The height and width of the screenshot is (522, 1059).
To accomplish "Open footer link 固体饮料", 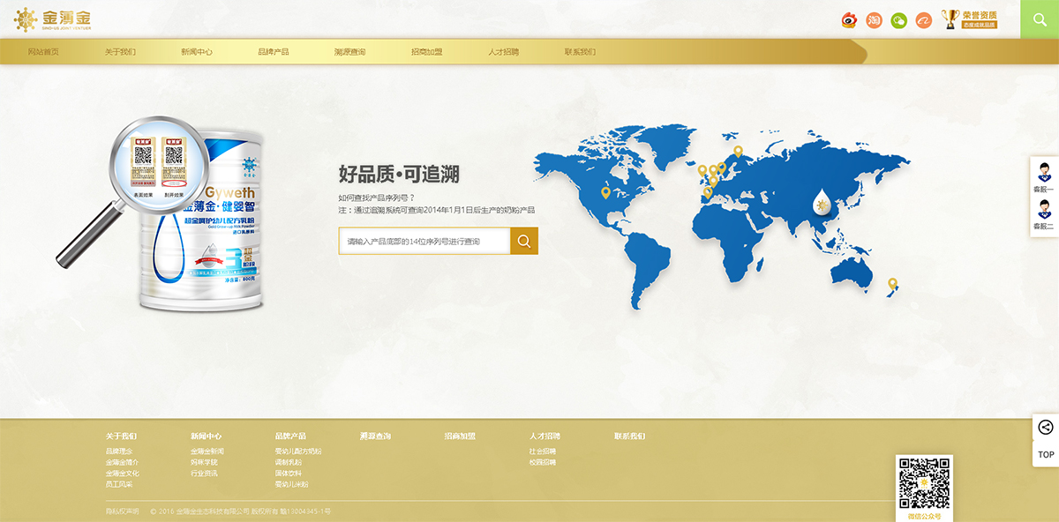I will pyautogui.click(x=288, y=474).
